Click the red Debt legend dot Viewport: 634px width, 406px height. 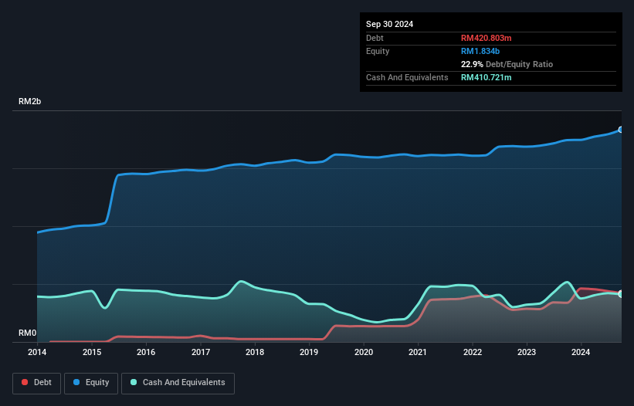pyautogui.click(x=25, y=382)
